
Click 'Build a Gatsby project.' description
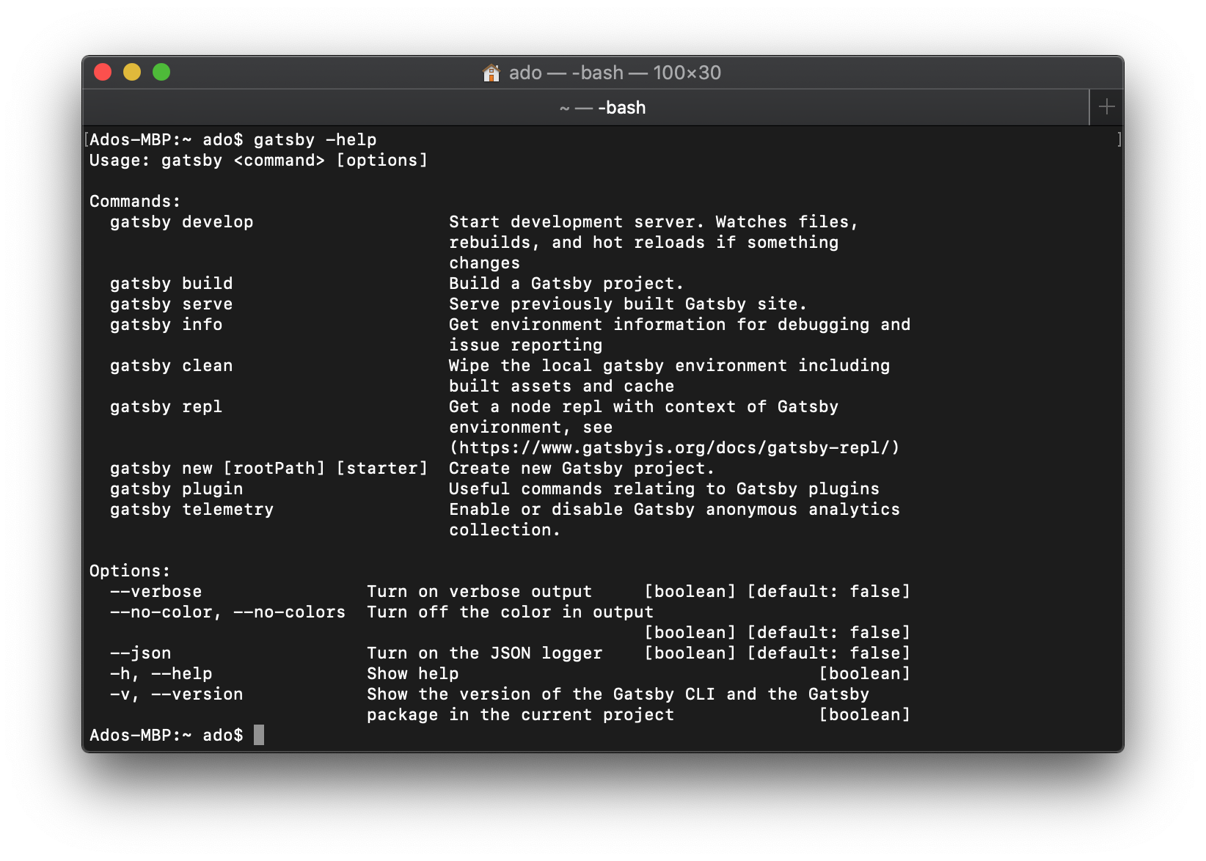coord(566,283)
